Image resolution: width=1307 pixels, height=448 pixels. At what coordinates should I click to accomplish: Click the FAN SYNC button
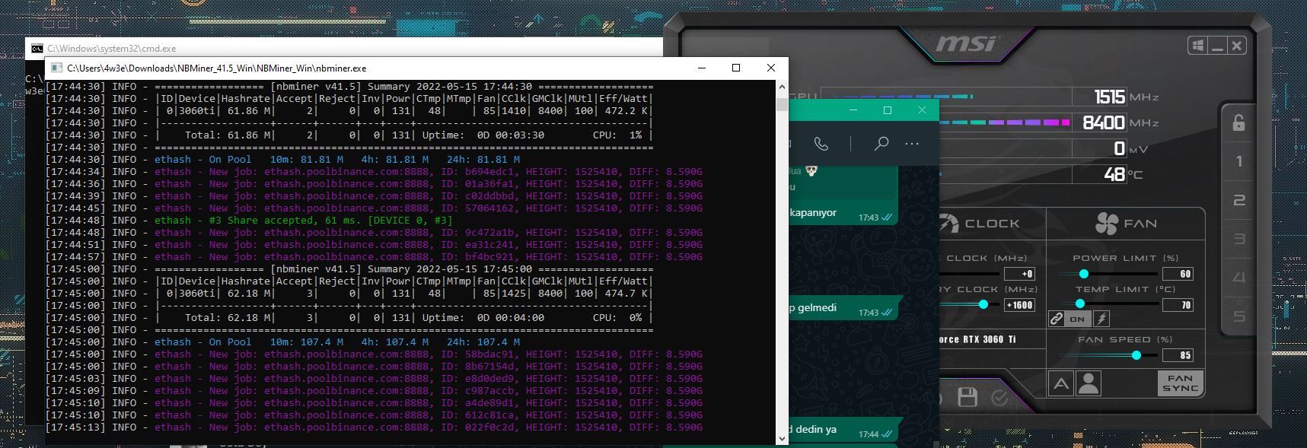click(x=1180, y=383)
